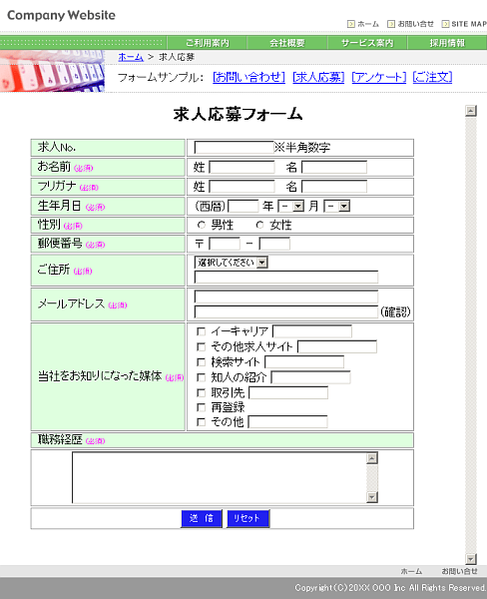487x599 pixels.
Task: Open the 会社概要 navigation tab
Action: click(287, 43)
